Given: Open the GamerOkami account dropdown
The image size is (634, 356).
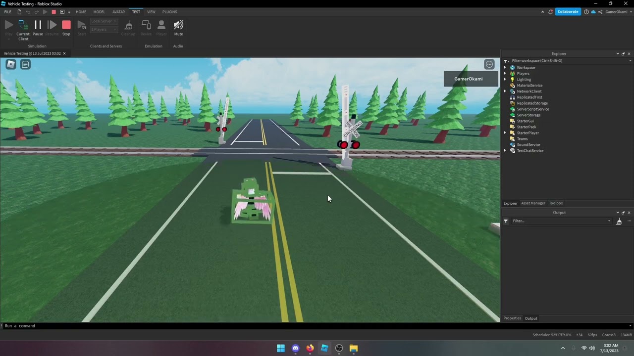Looking at the screenshot, I should point(618,12).
